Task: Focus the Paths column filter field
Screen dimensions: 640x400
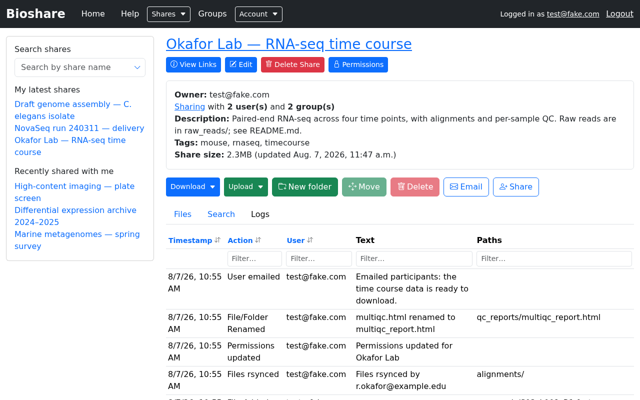Action: tap(554, 258)
